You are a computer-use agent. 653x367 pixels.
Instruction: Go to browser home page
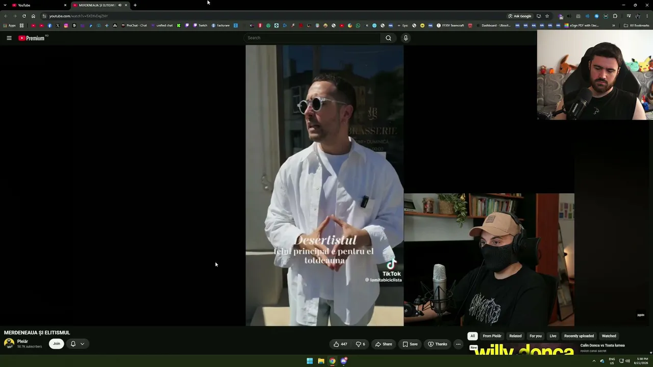tap(33, 16)
